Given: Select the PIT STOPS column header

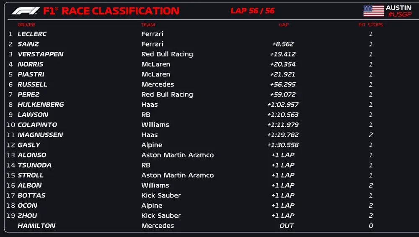Looking at the screenshot, I should click(x=370, y=25).
